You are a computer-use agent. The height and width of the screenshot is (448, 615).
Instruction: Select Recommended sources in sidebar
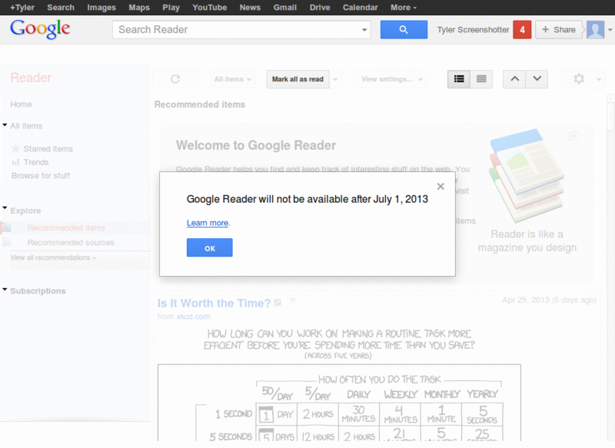click(71, 243)
